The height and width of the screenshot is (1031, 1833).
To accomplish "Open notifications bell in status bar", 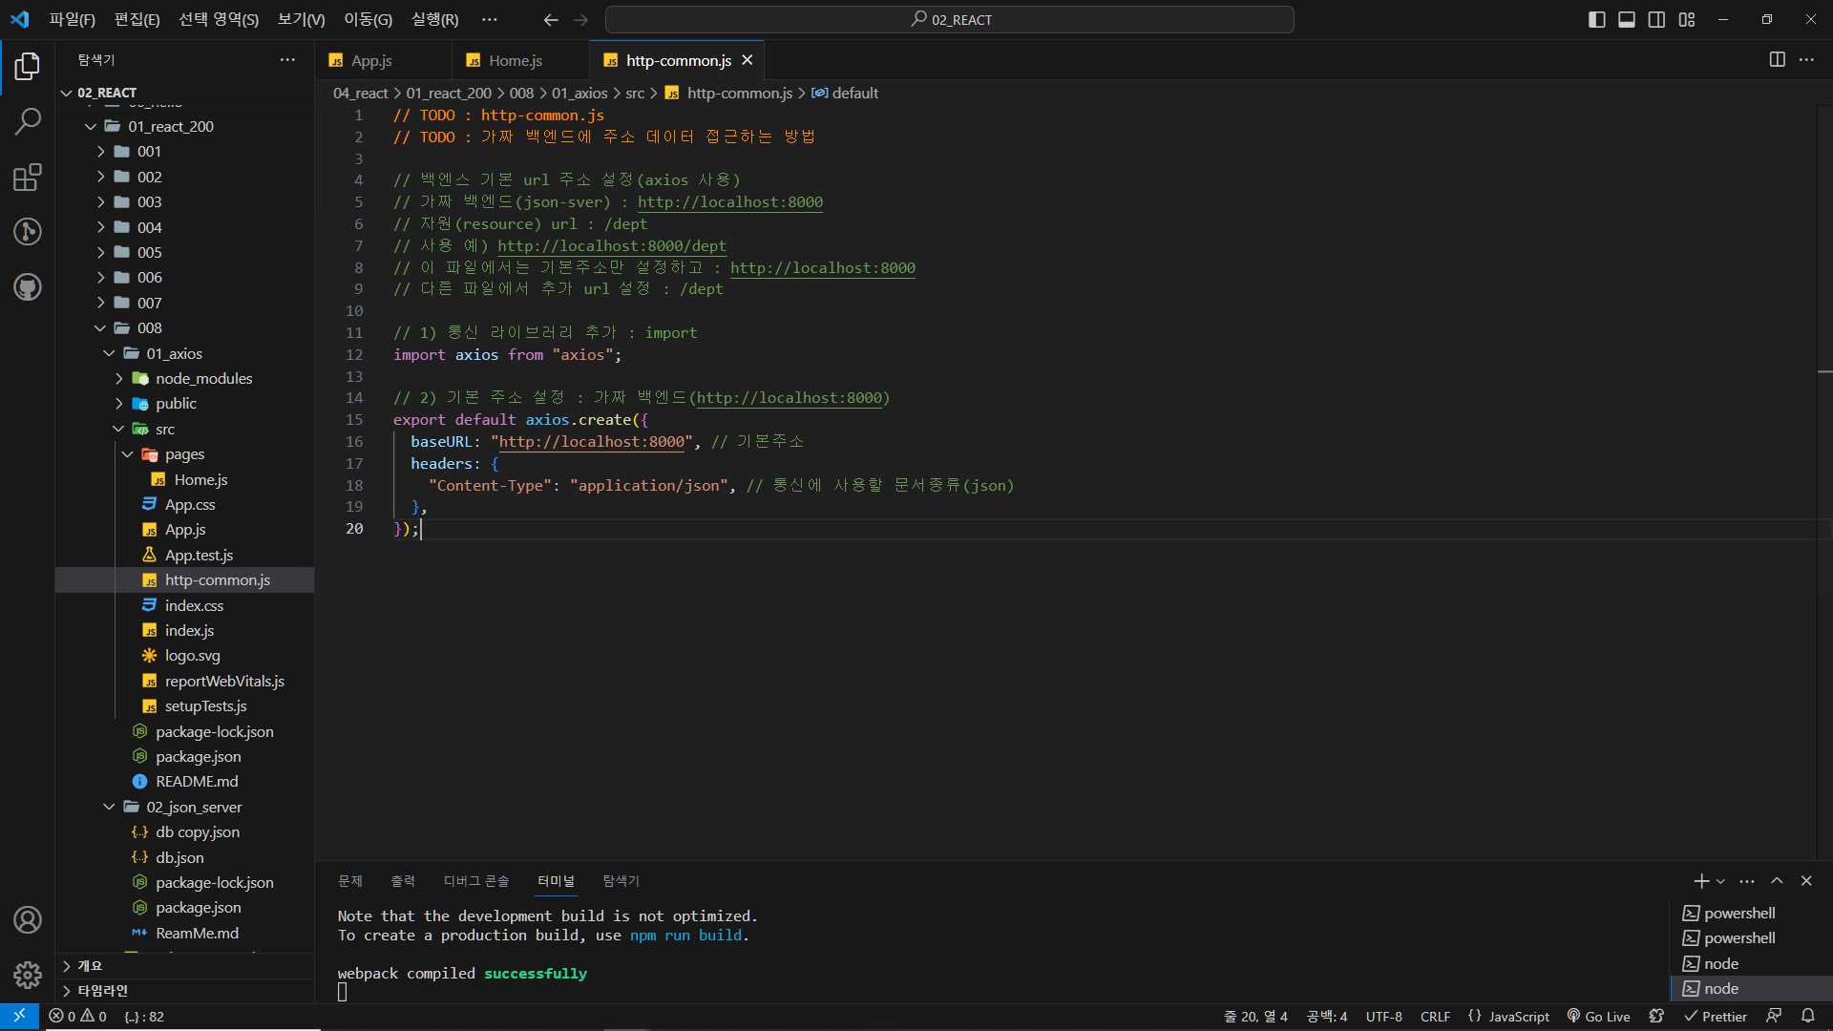I will coord(1807,1017).
